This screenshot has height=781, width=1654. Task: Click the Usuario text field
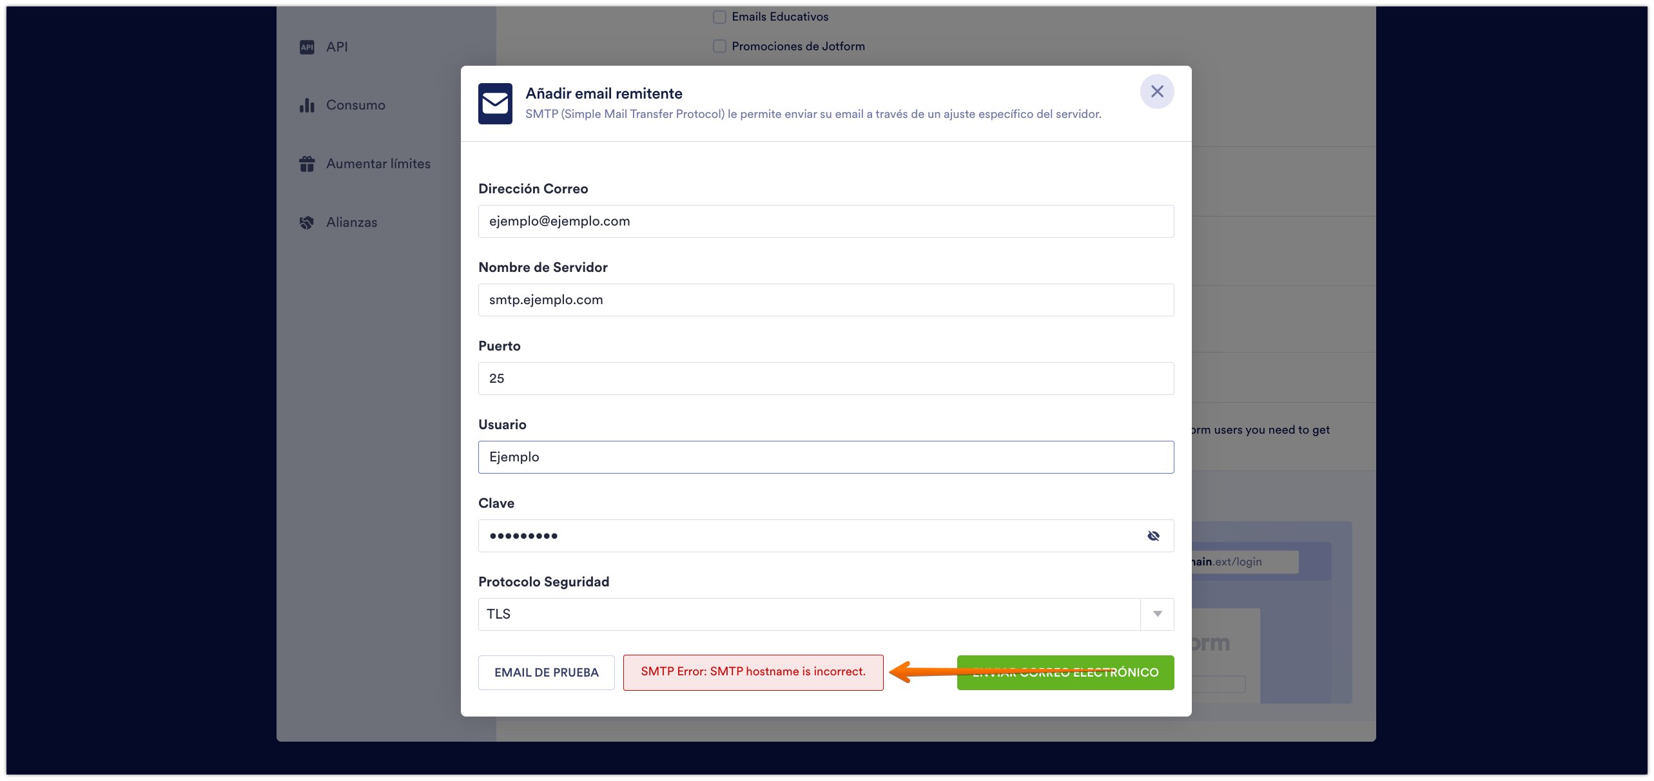pyautogui.click(x=826, y=457)
